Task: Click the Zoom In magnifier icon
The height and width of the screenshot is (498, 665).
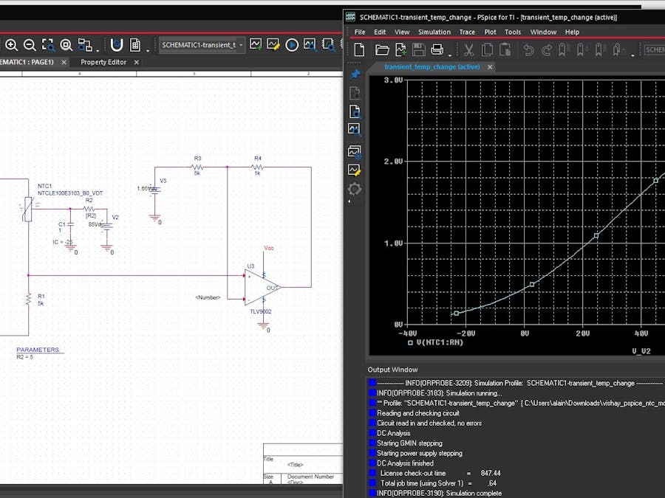Action: click(11, 45)
